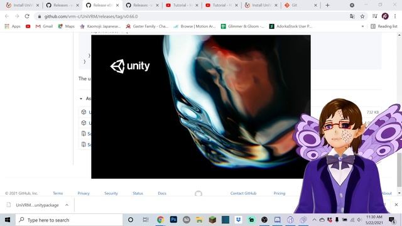Go forward in browser history
Viewport: 402px width, 226px height.
pos(17,16)
